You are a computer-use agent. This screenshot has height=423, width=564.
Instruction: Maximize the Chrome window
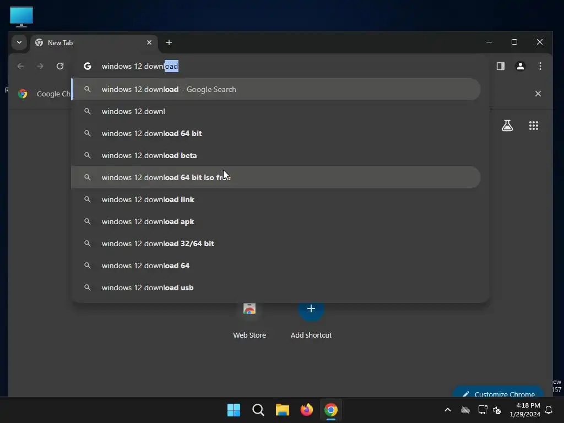[514, 42]
